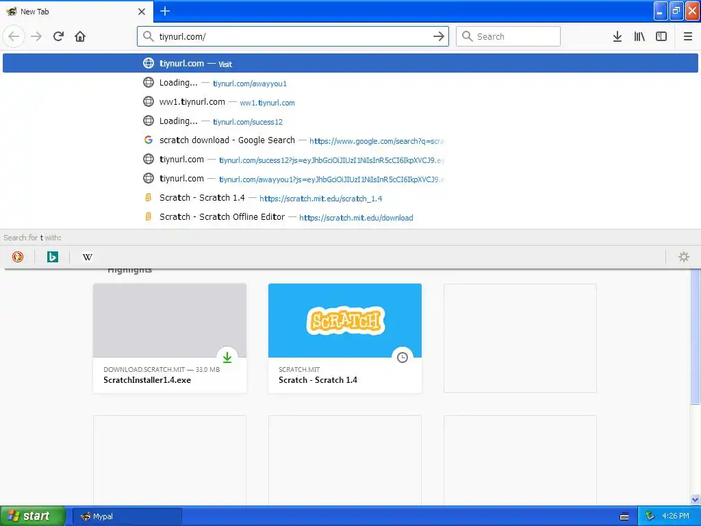701x526 pixels.
Task: Select Scratch Offline Editor suggestion
Action: [x=350, y=217]
